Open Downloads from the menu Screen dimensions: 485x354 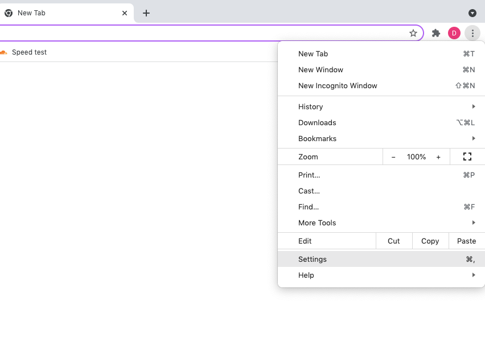(381, 123)
